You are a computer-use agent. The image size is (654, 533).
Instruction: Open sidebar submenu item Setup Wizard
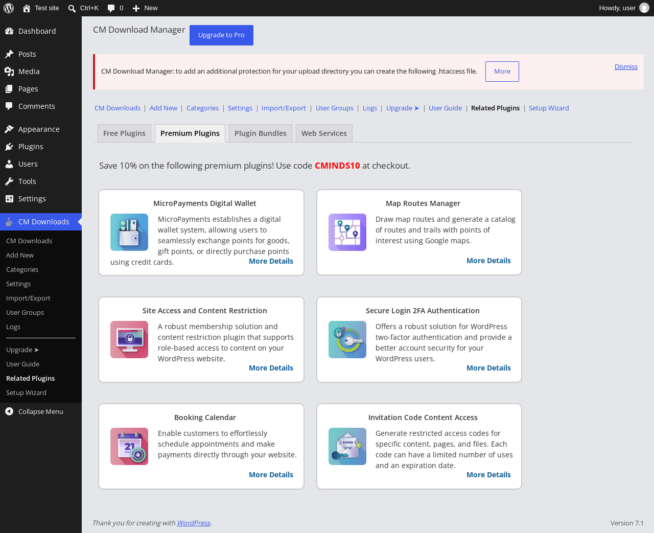41,392
